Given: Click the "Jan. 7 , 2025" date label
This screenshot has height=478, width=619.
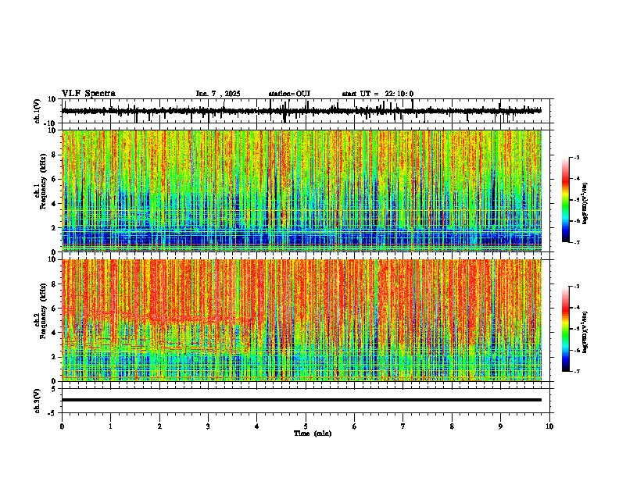Looking at the screenshot, I should coord(218,94).
